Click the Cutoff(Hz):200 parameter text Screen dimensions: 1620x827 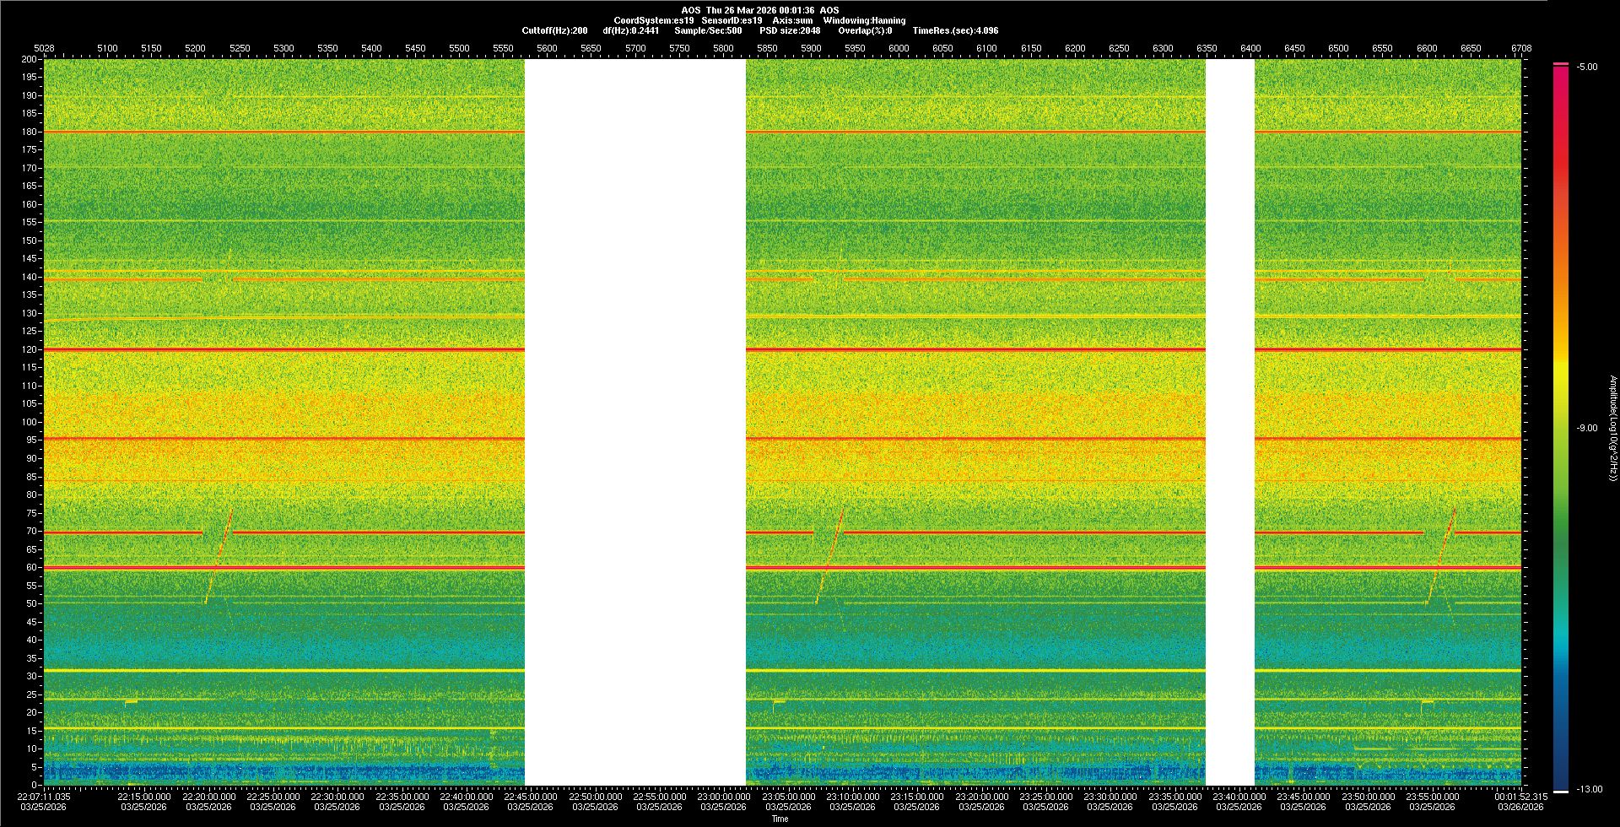[x=554, y=30]
